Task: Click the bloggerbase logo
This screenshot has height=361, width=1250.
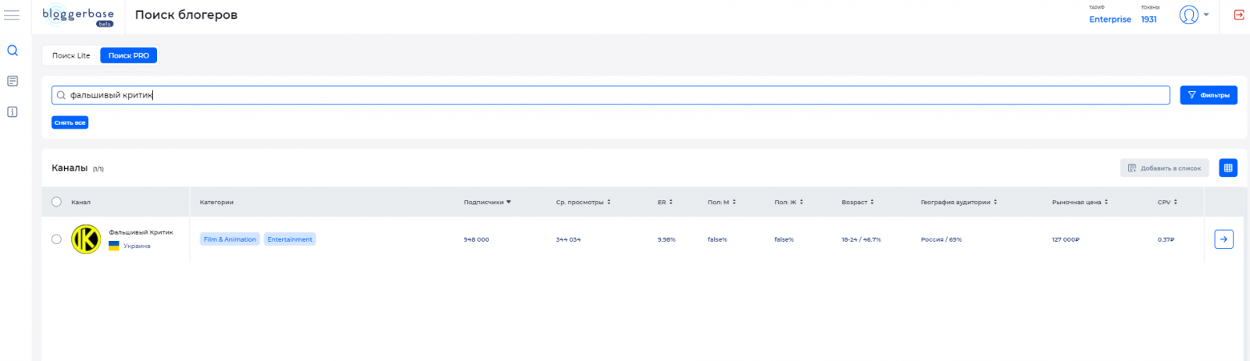Action: [x=78, y=16]
